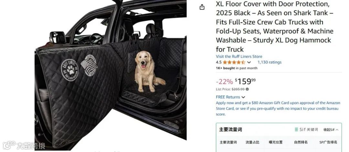Expand the rating breakdown chevron

(249, 62)
